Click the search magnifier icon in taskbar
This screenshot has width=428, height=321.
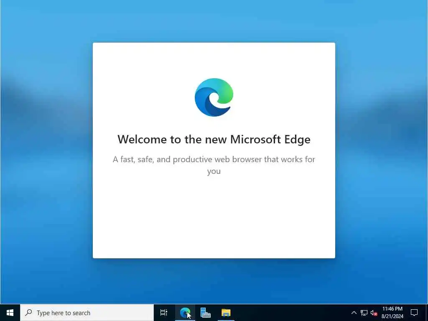[x=28, y=313]
